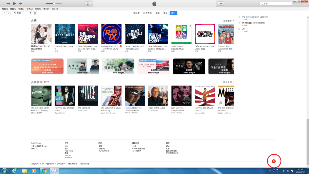Open the AirPlay output icon

coord(88,4)
